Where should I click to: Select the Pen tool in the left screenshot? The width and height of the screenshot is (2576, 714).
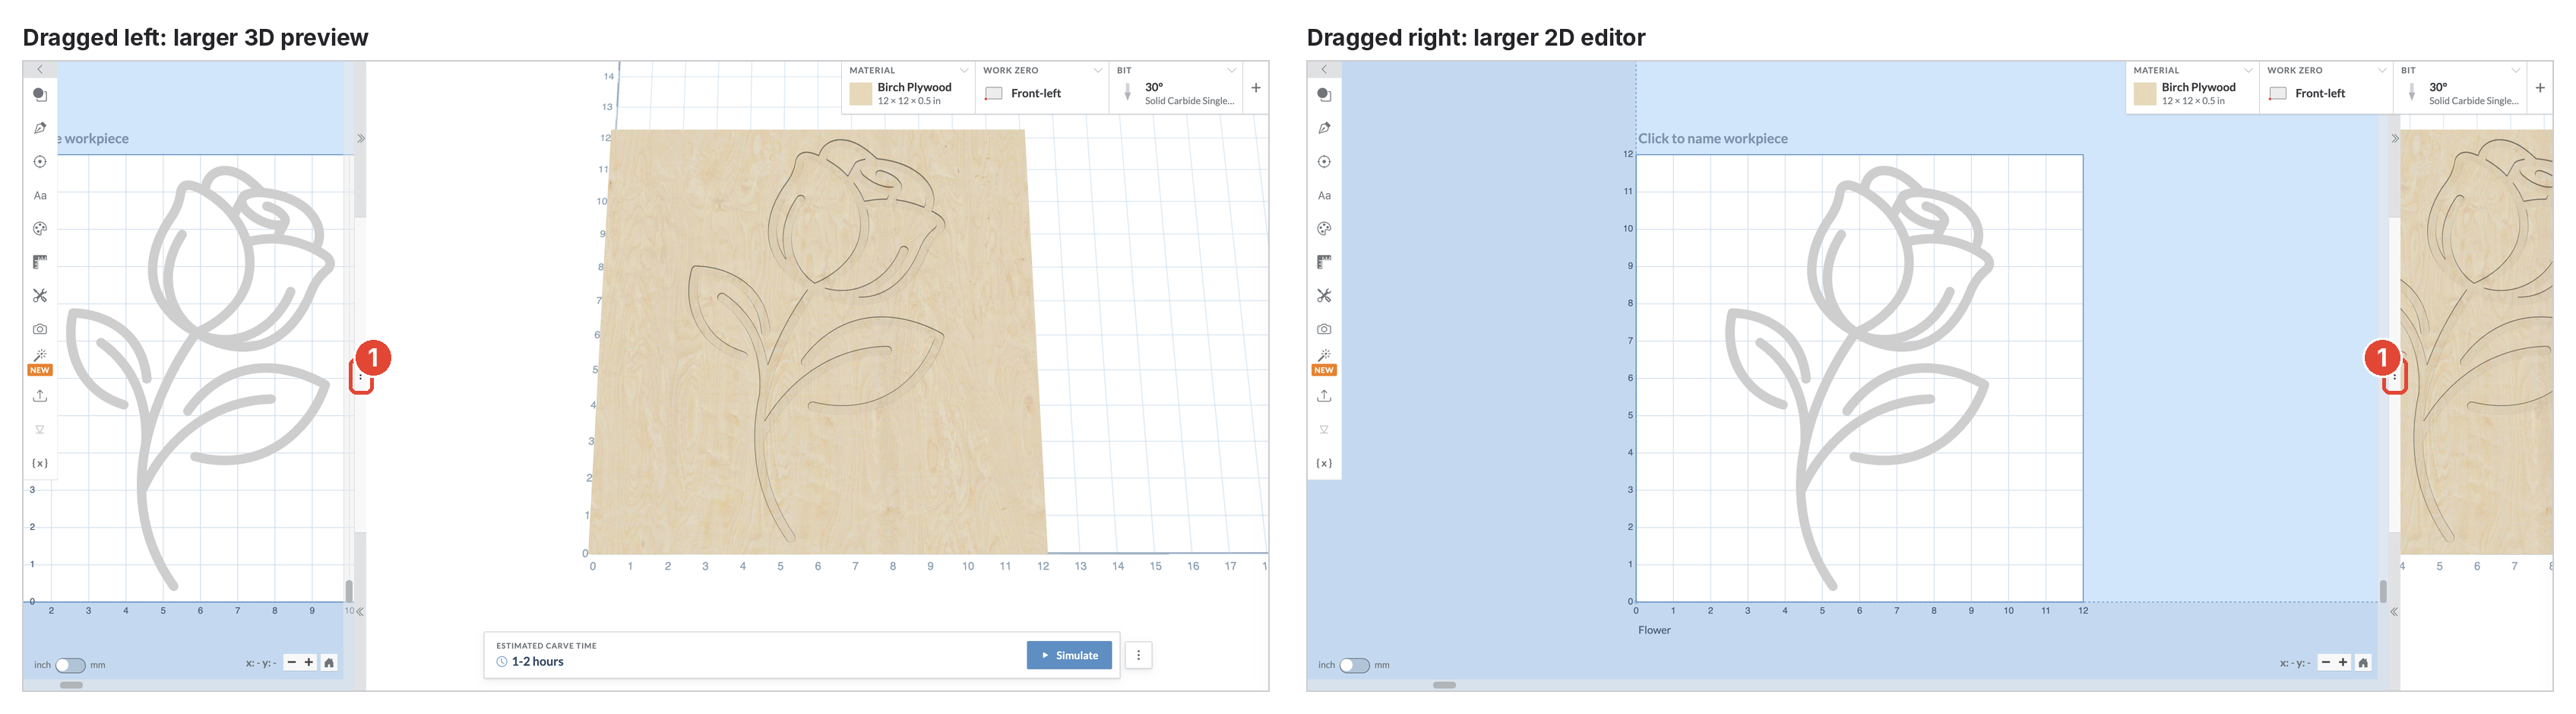(40, 128)
